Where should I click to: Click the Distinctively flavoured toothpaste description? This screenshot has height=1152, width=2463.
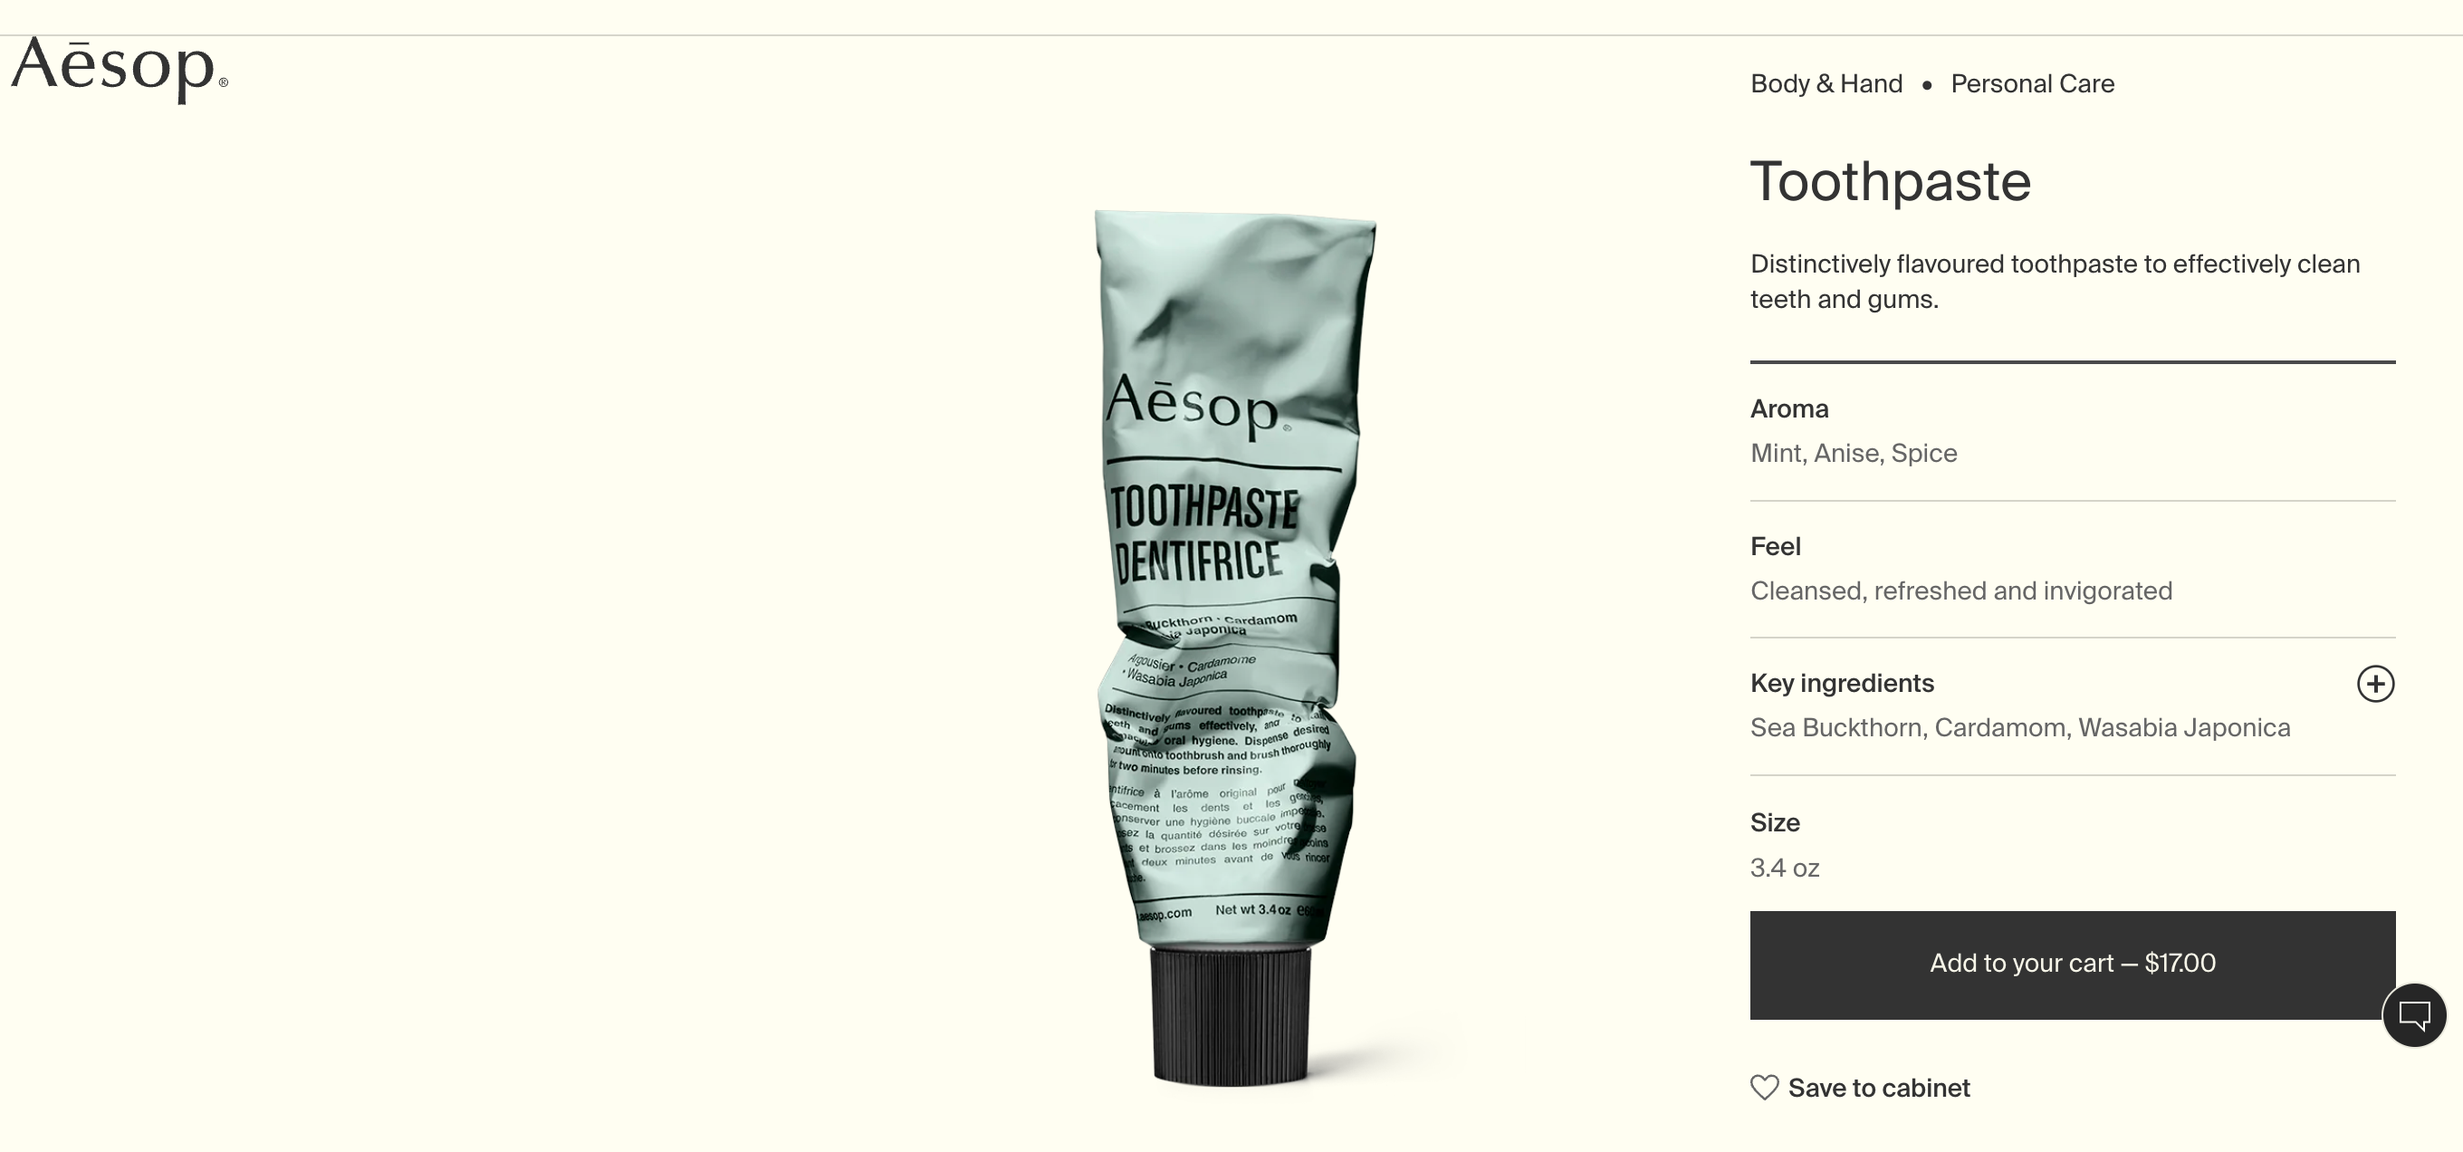pyautogui.click(x=2055, y=281)
